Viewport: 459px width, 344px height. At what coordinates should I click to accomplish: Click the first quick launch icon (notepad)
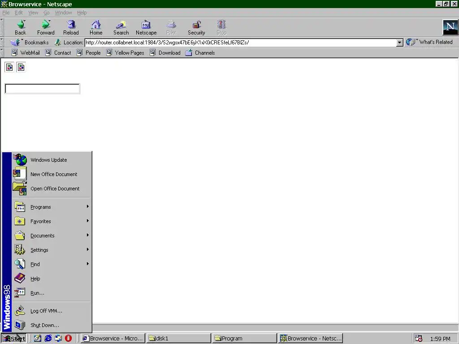pos(38,339)
